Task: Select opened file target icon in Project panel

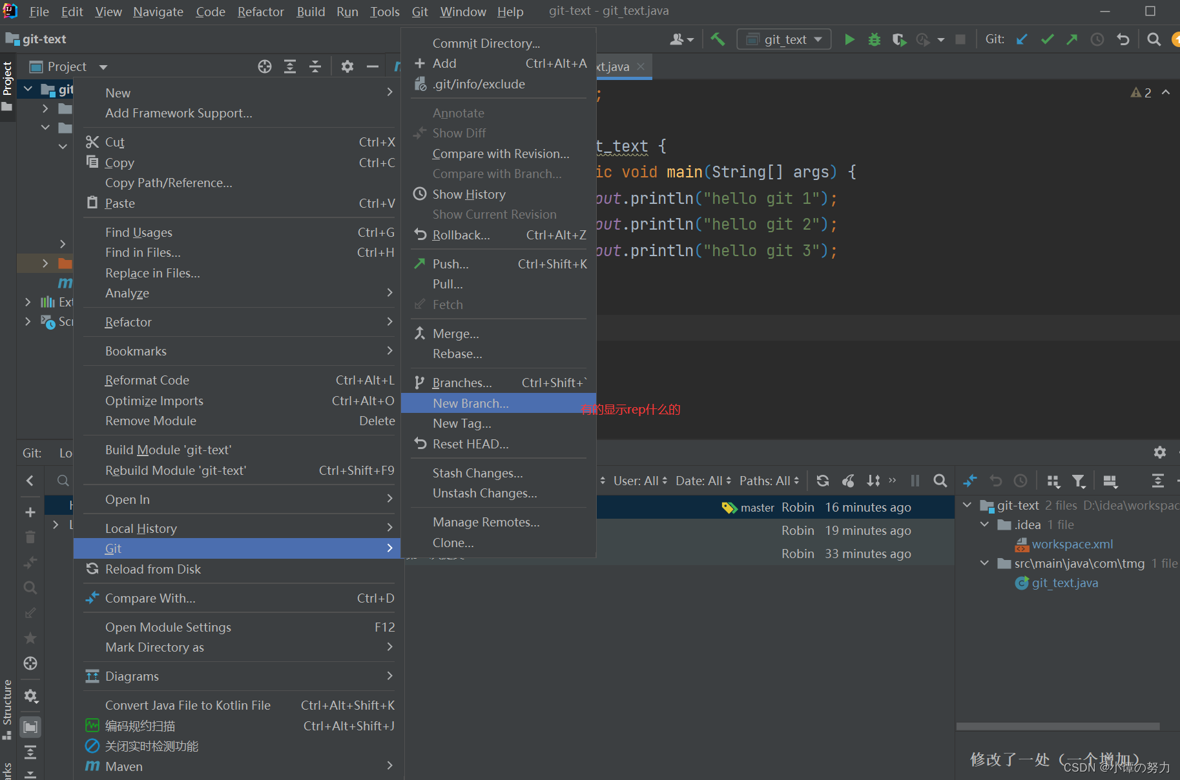Action: click(x=265, y=66)
